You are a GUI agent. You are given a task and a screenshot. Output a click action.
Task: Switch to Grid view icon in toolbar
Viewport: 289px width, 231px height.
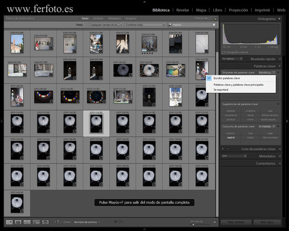tap(9, 222)
